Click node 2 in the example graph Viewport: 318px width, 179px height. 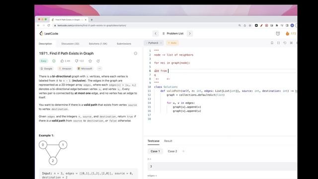[x=53, y=161]
